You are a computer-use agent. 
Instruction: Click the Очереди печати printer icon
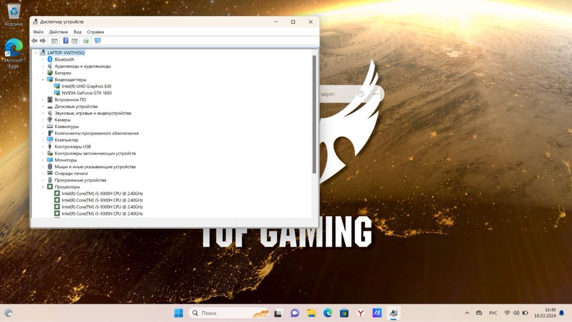click(x=50, y=173)
